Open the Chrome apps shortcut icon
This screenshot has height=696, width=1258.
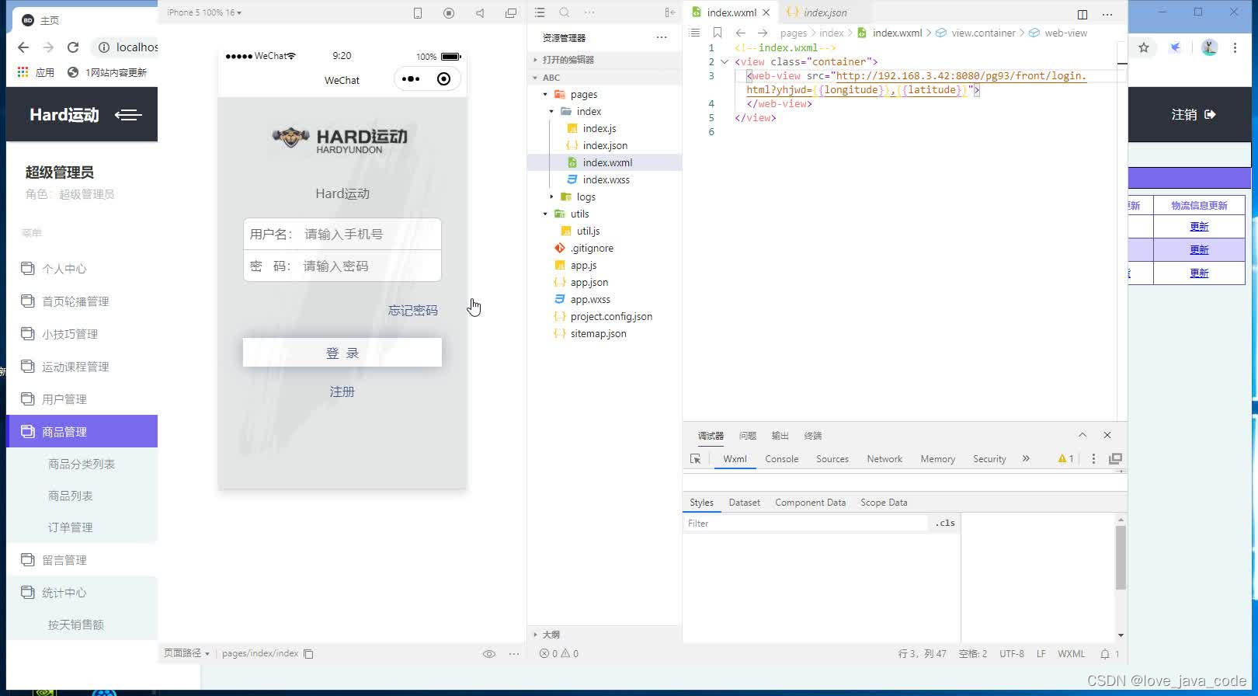pyautogui.click(x=23, y=71)
